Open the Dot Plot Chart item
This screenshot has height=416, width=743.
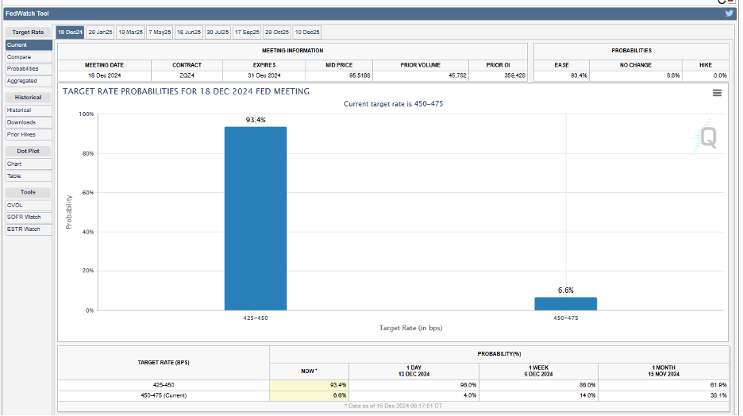click(29, 164)
